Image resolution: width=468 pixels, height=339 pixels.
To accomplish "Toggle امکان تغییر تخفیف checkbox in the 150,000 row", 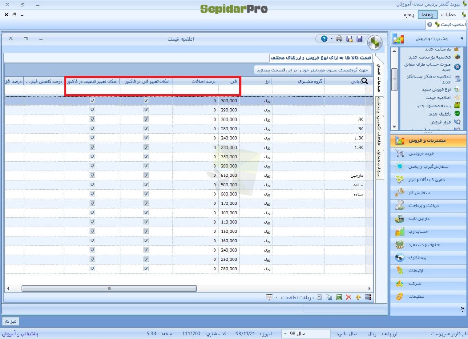I will (92, 232).
